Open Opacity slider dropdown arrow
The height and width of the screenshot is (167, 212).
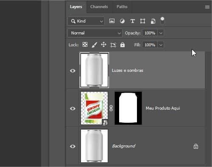tap(161, 33)
